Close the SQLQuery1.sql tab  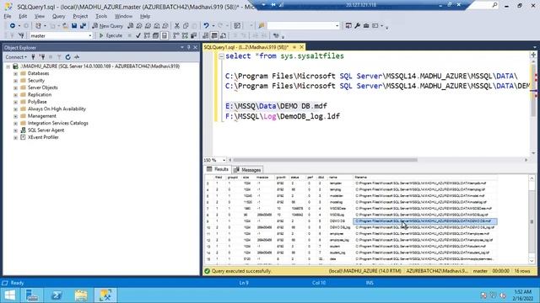(302, 47)
